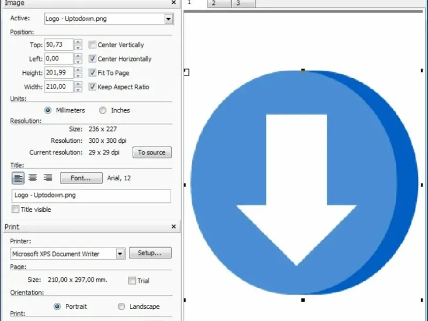Viewport: 428px width, 321px height.
Task: Decrease the Height value
Action: tap(78, 76)
